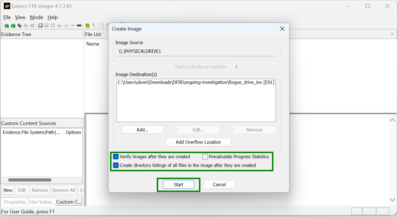Click the Name column header in File List
398x217 pixels.
pos(93,44)
